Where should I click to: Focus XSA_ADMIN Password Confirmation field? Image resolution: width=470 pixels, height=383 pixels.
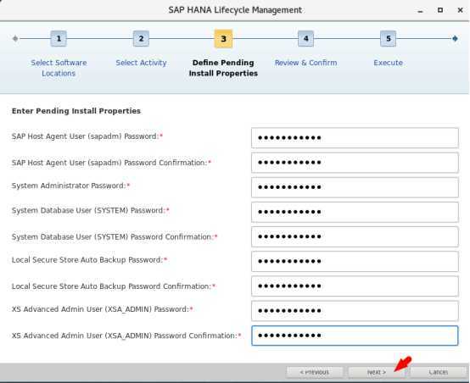pos(355,336)
